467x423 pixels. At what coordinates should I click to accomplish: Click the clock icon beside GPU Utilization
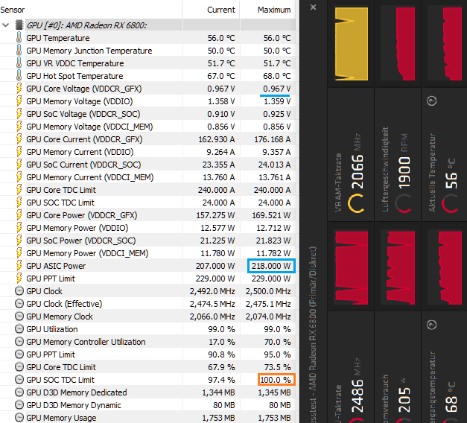coord(19,329)
